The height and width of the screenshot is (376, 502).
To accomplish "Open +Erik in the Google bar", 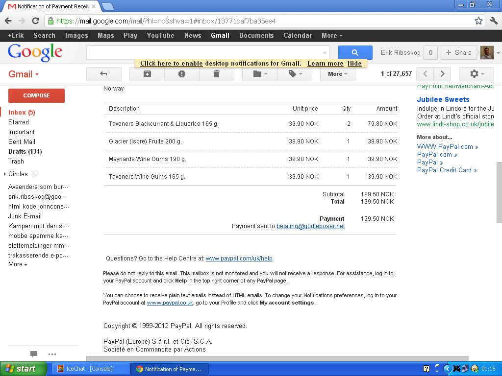I will (x=16, y=35).
